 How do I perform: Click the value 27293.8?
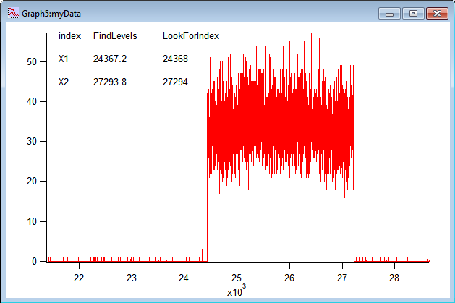(x=110, y=82)
